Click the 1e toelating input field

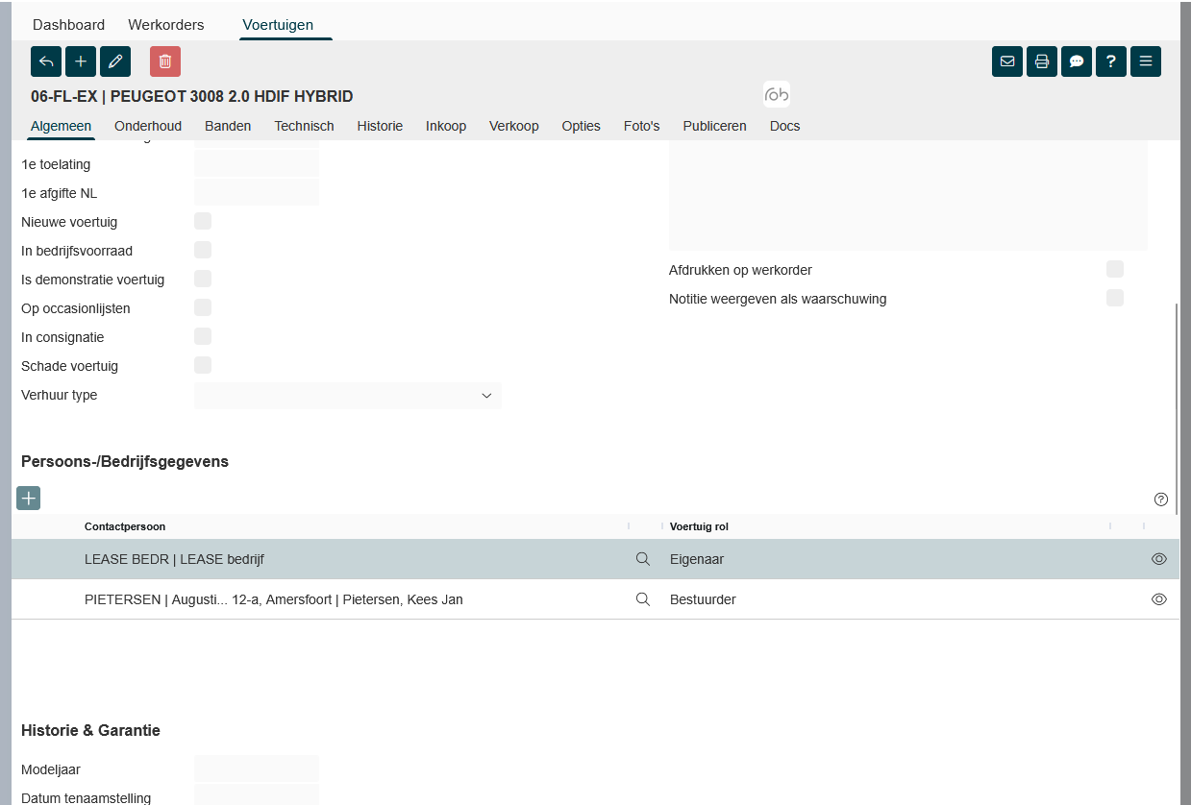(x=257, y=164)
